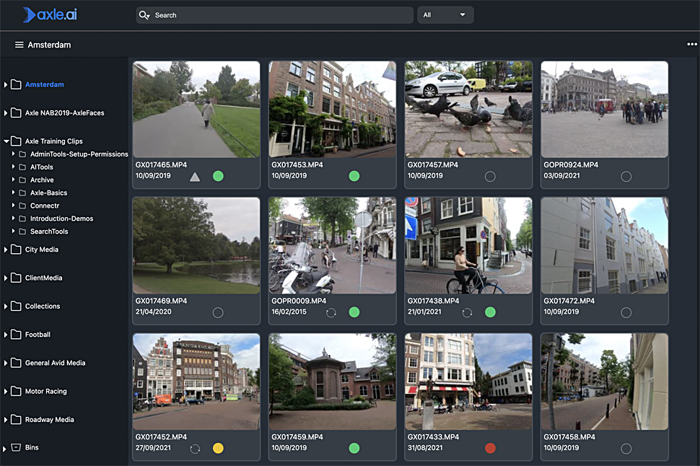The width and height of the screenshot is (700, 466).
Task: Select the Motor Racing folder label
Action: click(x=46, y=391)
